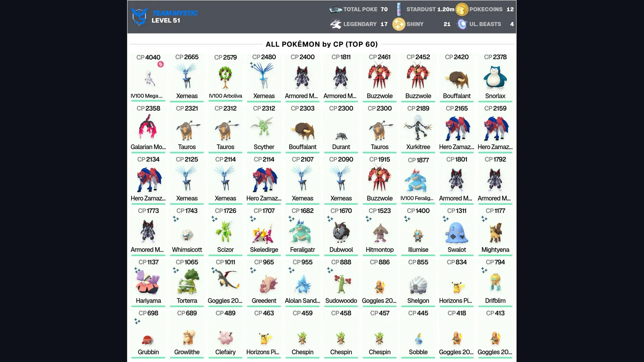This screenshot has height=362, width=644.
Task: Click the Bouffalant CP 2420 name label
Action: (x=457, y=96)
